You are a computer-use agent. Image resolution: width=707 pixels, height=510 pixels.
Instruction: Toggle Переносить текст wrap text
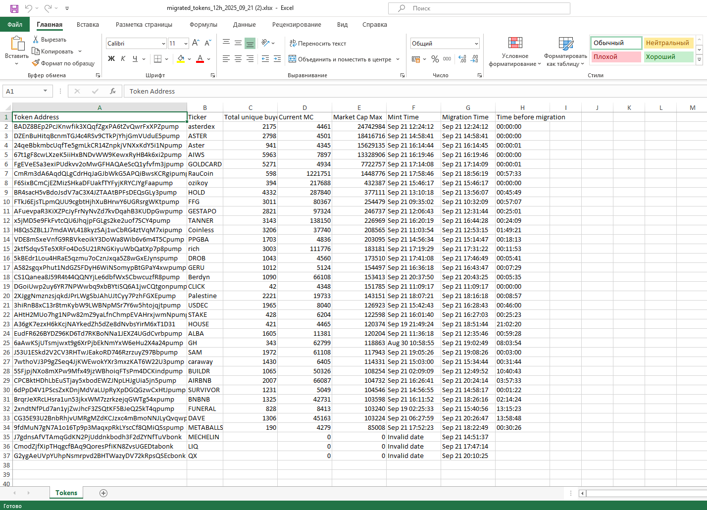[x=318, y=44]
